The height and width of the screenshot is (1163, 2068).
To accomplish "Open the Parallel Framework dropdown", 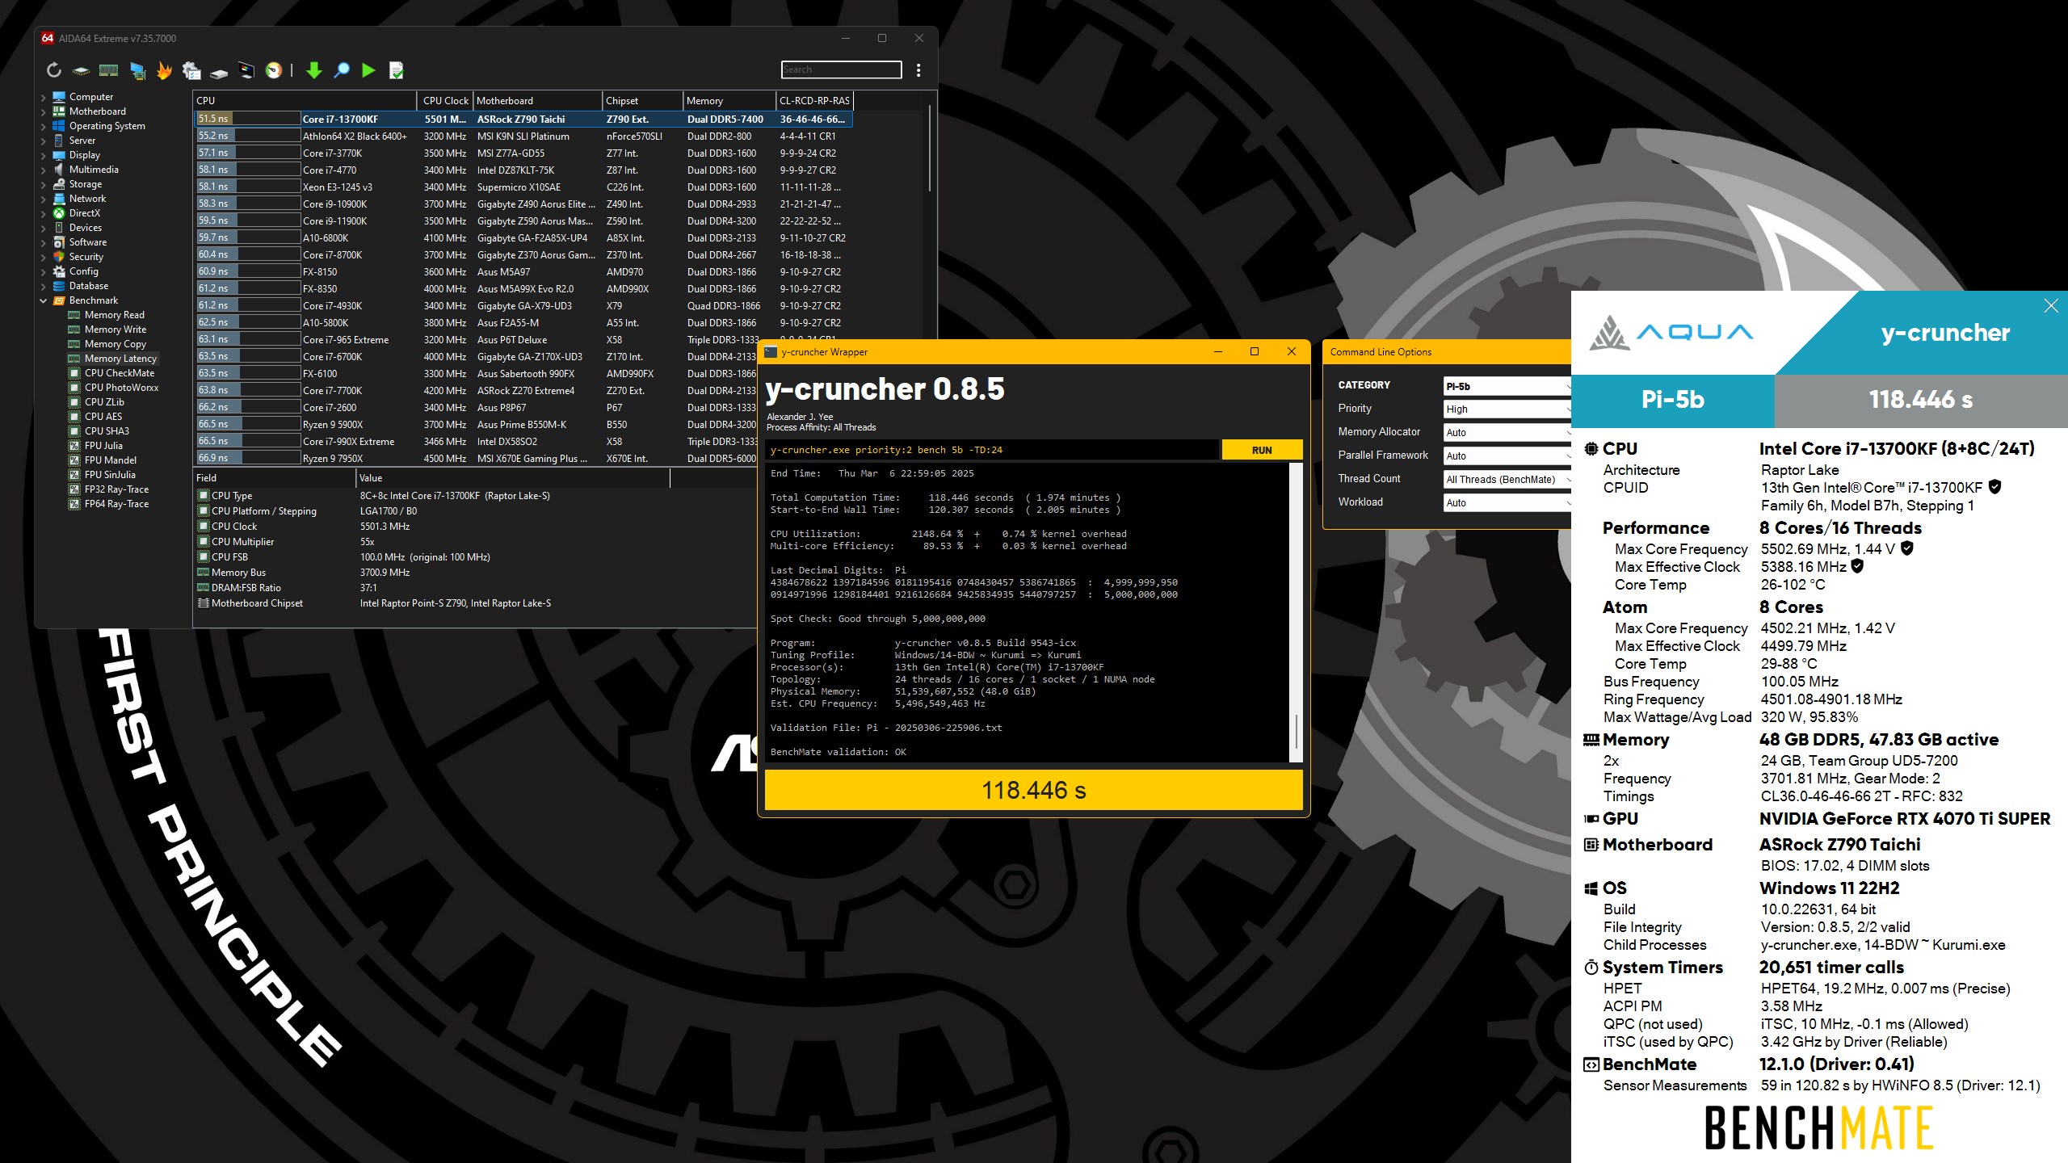I will tap(1507, 456).
